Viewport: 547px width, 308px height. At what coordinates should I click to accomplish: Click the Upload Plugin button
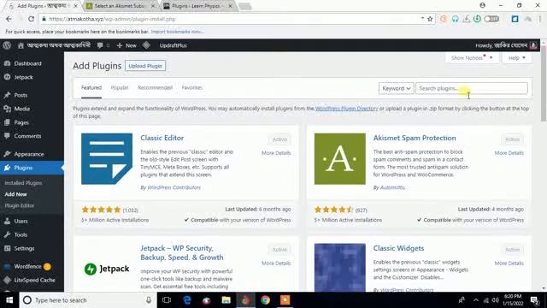[x=145, y=66]
